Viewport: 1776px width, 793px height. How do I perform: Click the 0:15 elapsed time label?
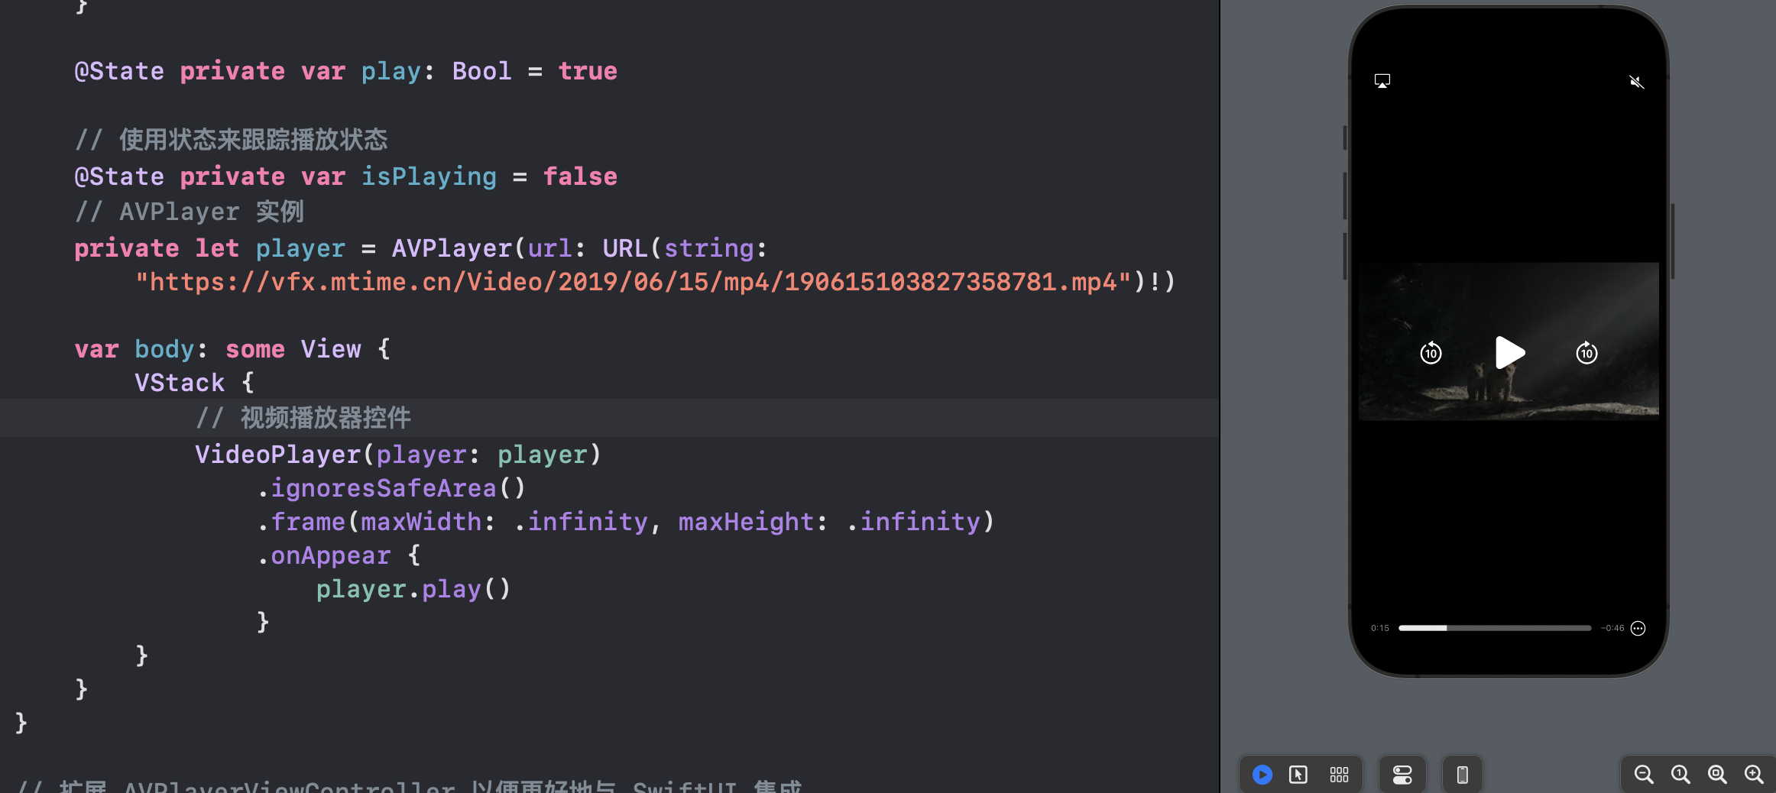point(1379,628)
